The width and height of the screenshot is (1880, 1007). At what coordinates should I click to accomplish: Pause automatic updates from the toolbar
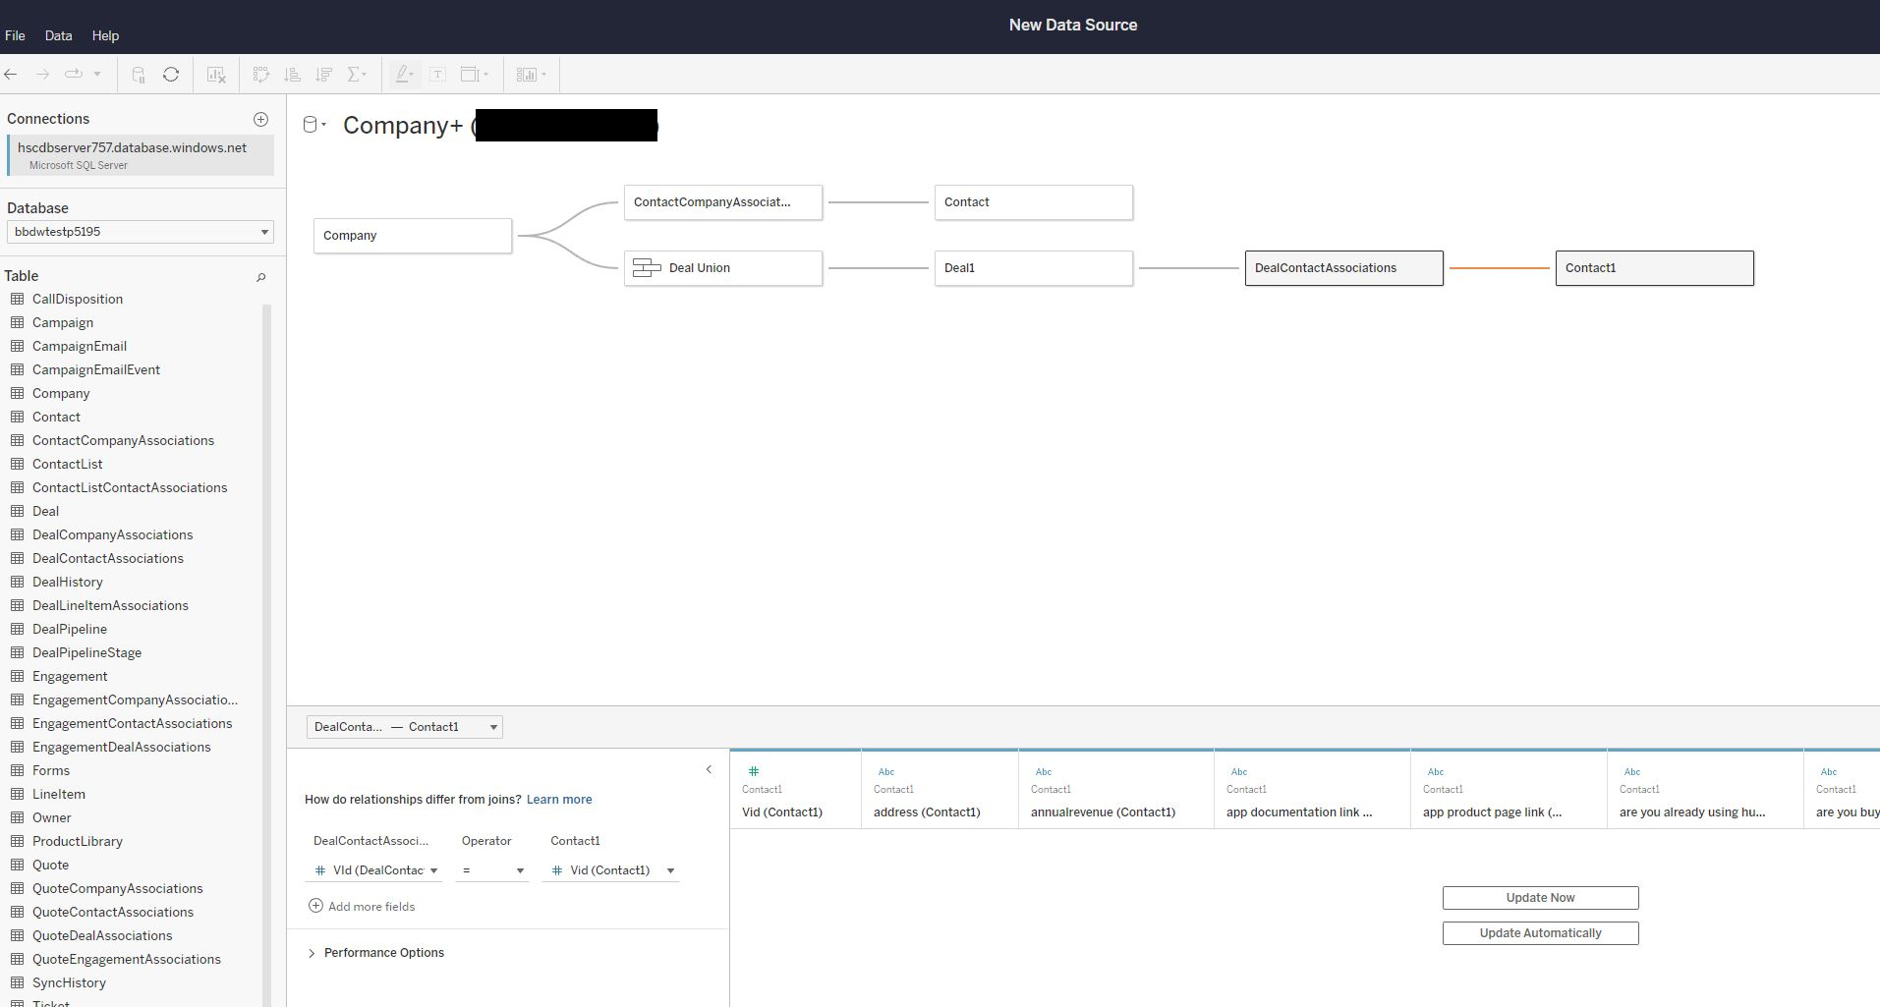point(138,75)
